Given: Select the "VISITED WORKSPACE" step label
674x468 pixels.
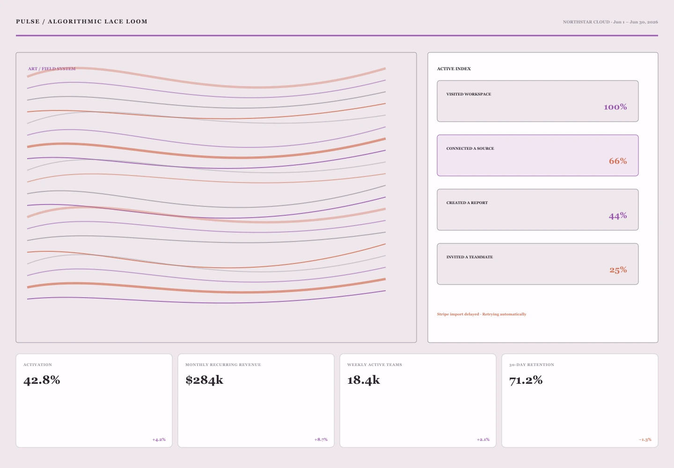Looking at the screenshot, I should coord(469,94).
